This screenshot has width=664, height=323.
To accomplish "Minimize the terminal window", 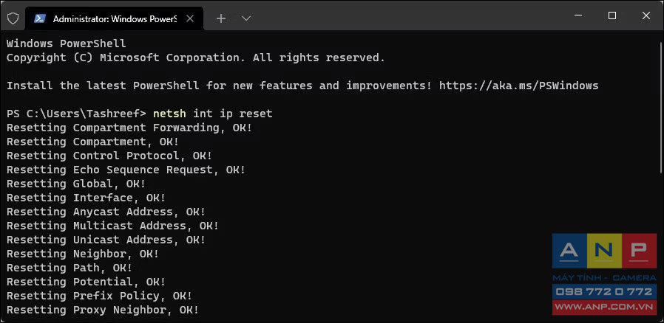I will pos(578,15).
